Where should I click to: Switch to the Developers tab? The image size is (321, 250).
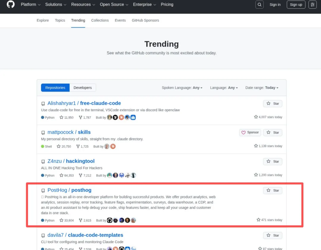(x=83, y=87)
